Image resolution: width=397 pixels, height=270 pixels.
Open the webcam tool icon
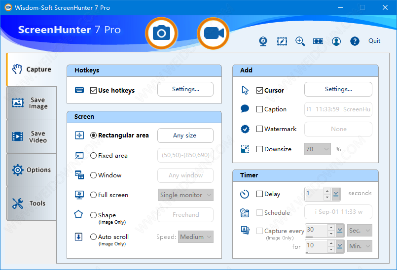point(263,41)
